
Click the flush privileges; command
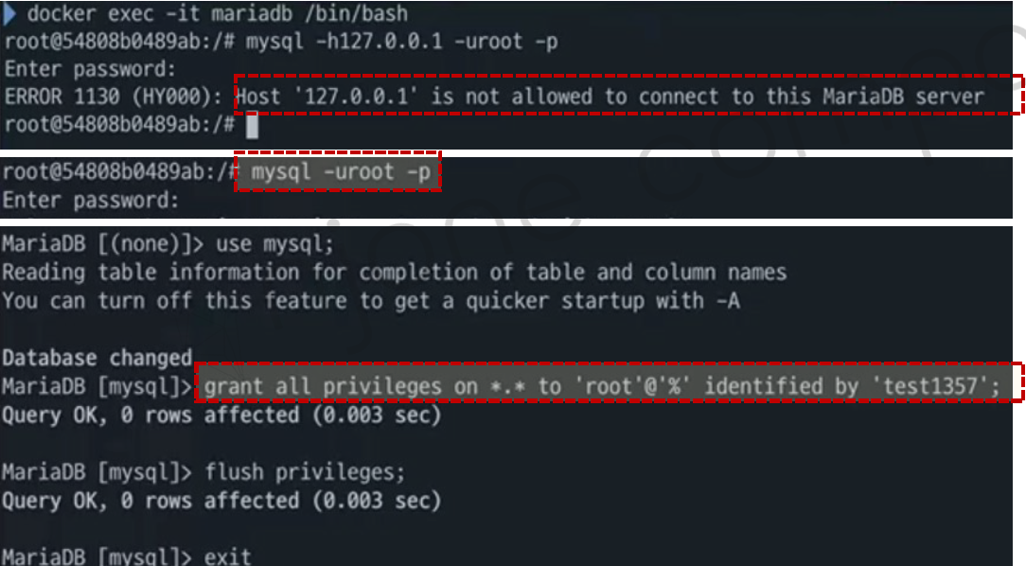tap(305, 471)
